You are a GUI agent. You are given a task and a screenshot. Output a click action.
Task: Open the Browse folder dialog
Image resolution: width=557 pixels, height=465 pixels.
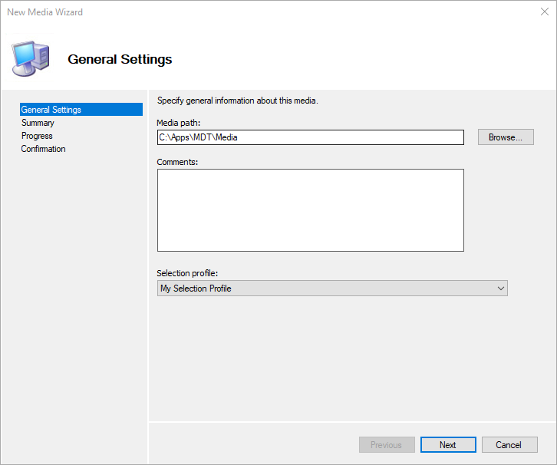(x=506, y=137)
